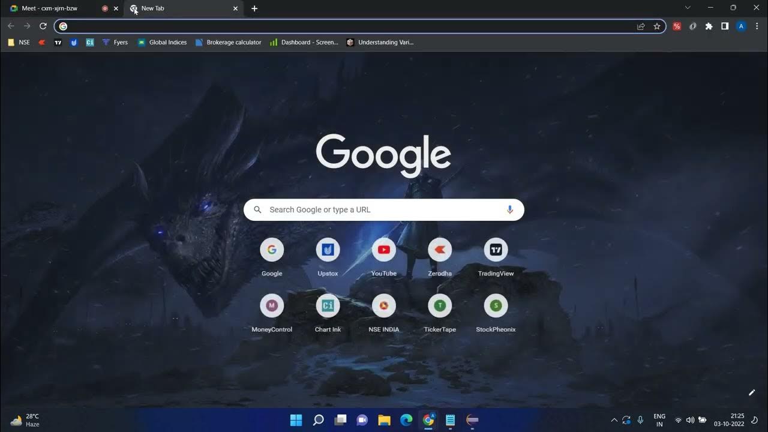The width and height of the screenshot is (768, 432).
Task: Open the ENG IN language switcher
Action: [659, 420]
